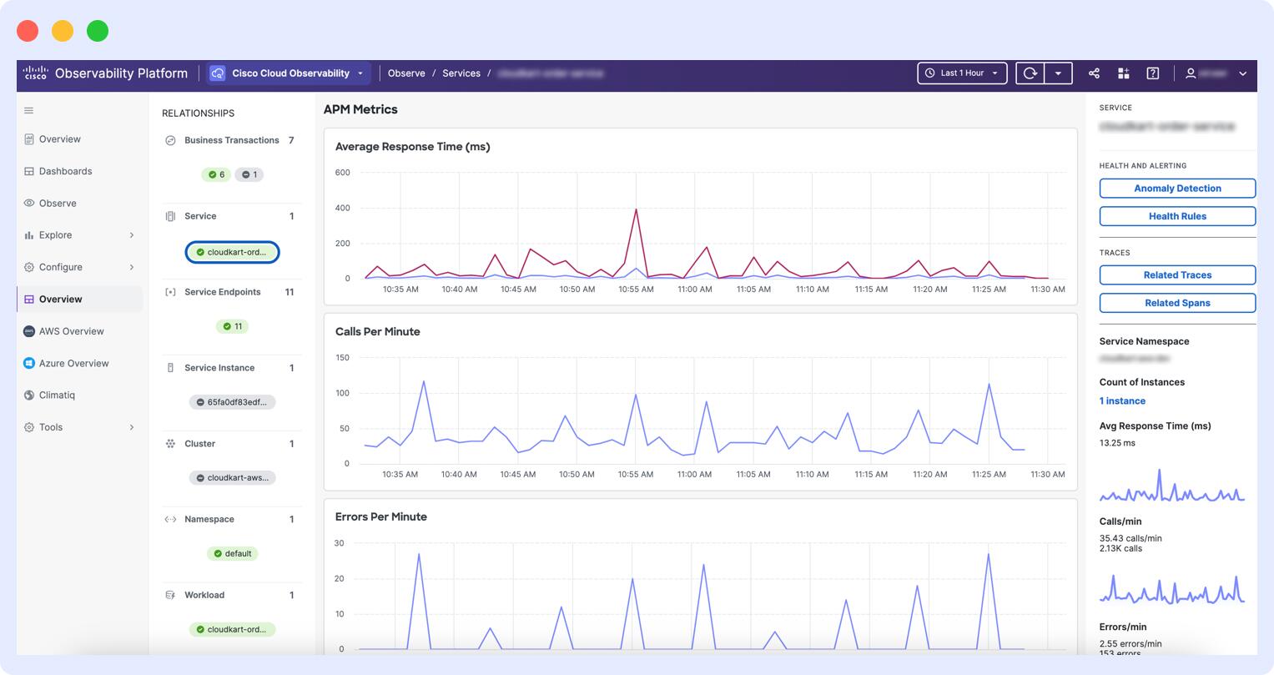Click the Related Traces button
The width and height of the screenshot is (1274, 675).
click(1176, 275)
